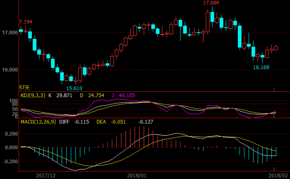Viewport: 290px width, 179px height.
Task: Click the 17.000 price axis label
Action: pyautogui.click(x=10, y=33)
